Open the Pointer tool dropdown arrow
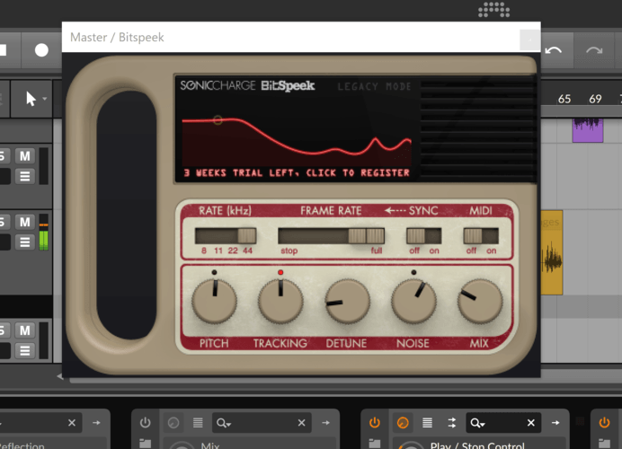 pos(44,99)
